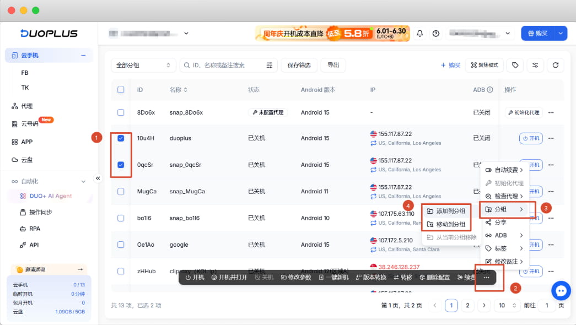The image size is (576, 325).
Task: Choose 添加到分组 in submenu
Action: pyautogui.click(x=446, y=211)
